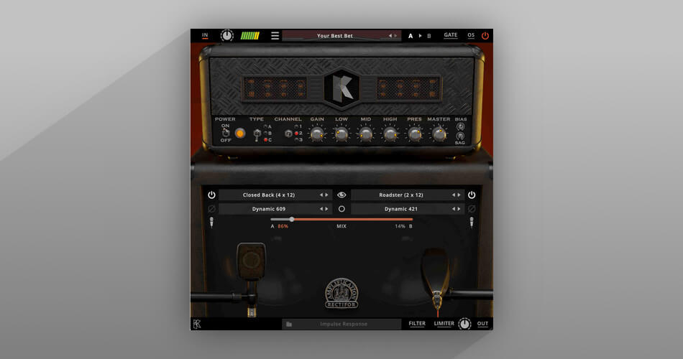The width and height of the screenshot is (683, 359).
Task: Toggle phase invert icon for cabinet B
Action: click(x=472, y=209)
